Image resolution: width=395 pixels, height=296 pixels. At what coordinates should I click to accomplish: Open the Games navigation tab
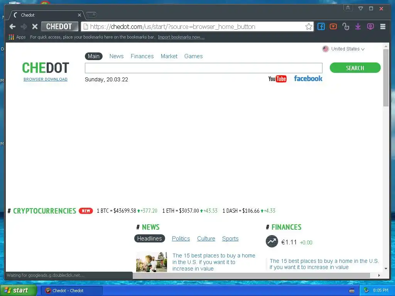click(x=194, y=56)
